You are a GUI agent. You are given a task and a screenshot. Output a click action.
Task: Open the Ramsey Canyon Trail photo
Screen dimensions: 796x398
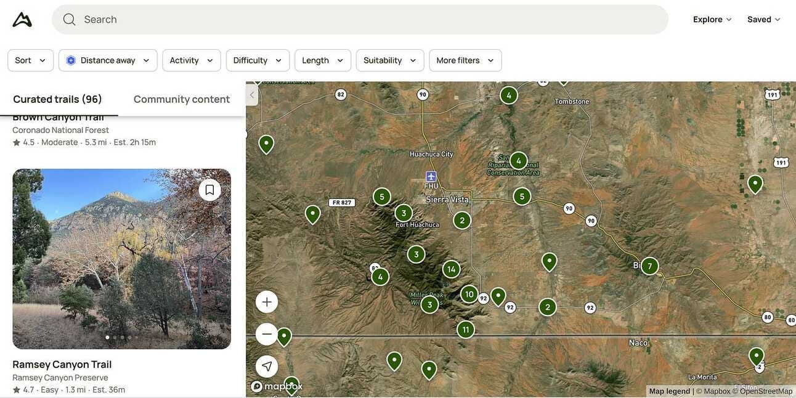(121, 259)
